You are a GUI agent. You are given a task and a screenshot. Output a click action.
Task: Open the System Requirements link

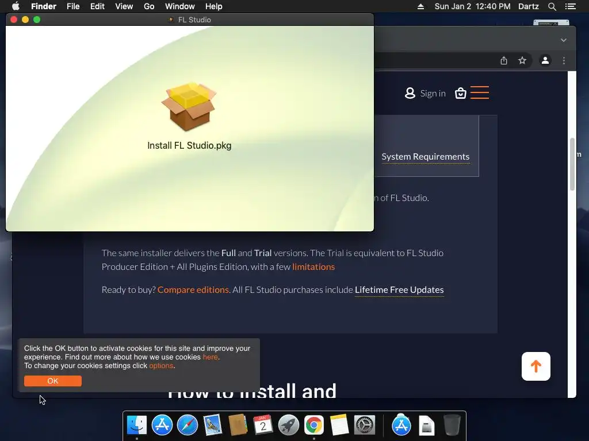pos(426,157)
